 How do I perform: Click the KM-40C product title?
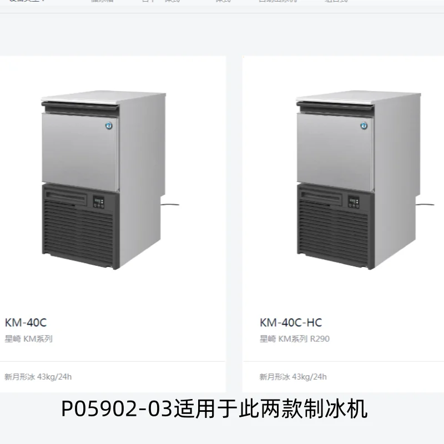point(26,322)
